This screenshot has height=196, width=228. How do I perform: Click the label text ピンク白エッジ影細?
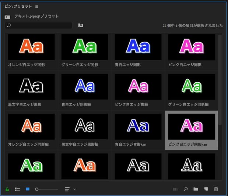pyautogui.click(x=131, y=104)
